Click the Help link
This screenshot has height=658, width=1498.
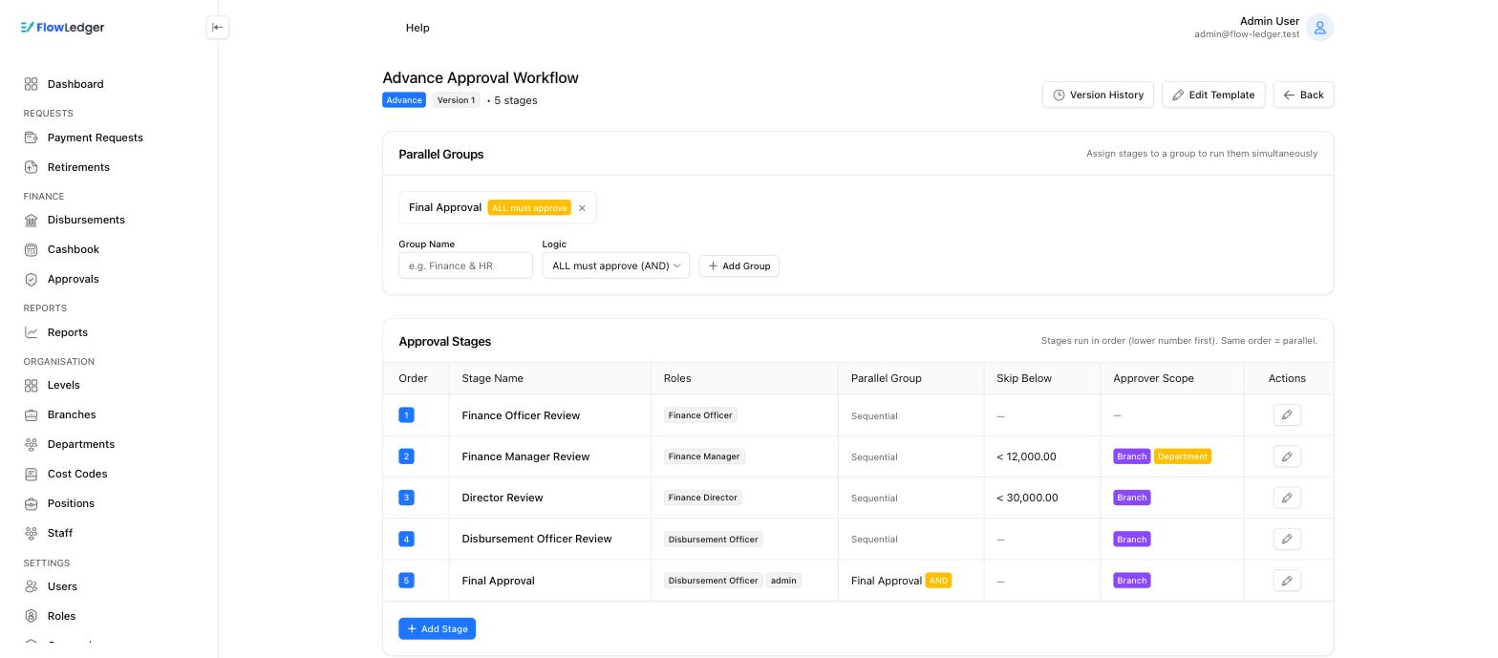[x=417, y=28]
